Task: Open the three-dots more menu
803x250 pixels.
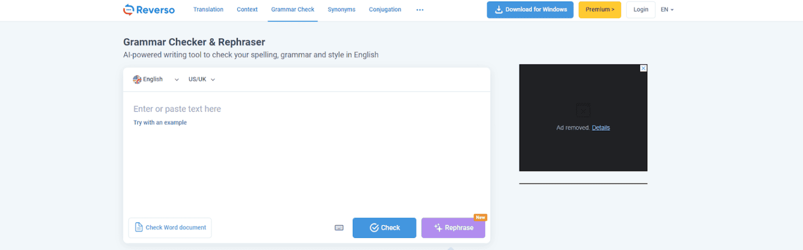Action: coord(420,10)
